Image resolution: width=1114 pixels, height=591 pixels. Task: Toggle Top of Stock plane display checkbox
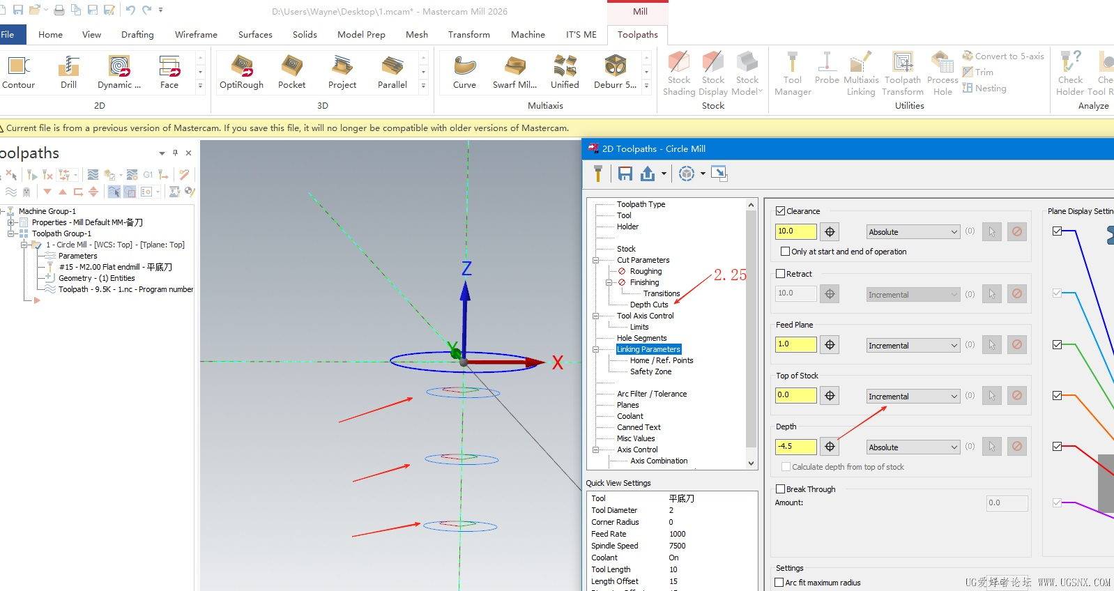click(1058, 396)
